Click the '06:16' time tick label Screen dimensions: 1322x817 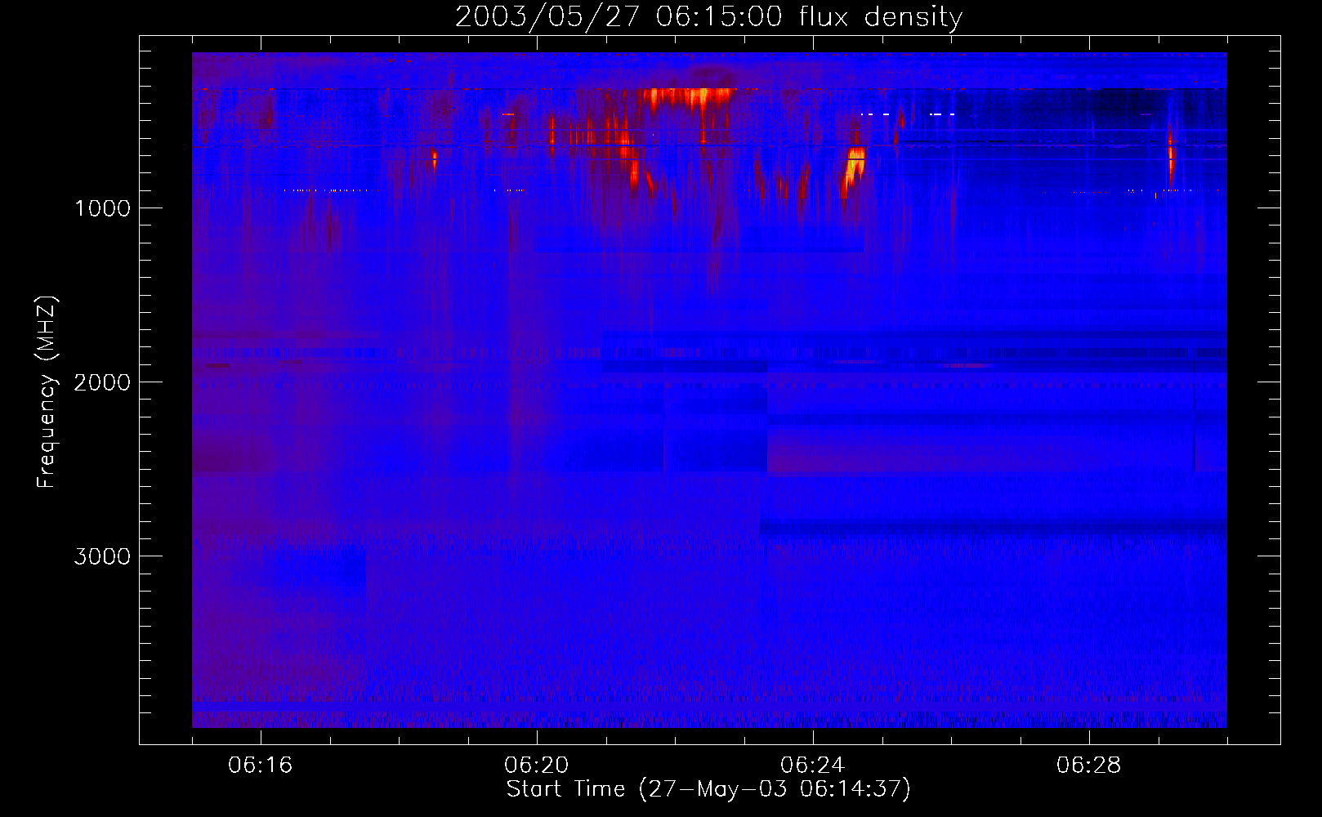tap(261, 766)
